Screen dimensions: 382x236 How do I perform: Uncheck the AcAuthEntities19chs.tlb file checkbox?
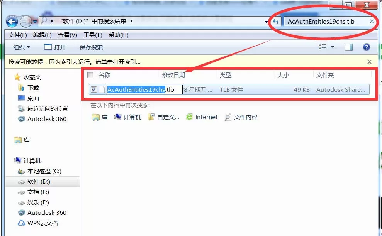tap(94, 89)
